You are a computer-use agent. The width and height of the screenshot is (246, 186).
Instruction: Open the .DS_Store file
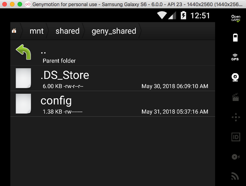click(113, 78)
